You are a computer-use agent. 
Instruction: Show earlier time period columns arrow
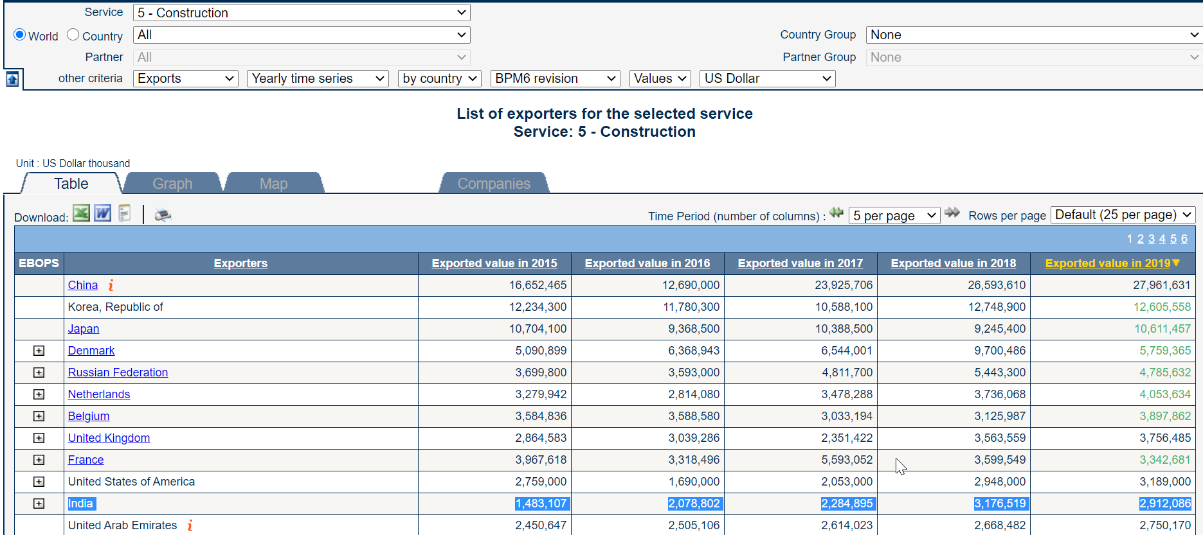pyautogui.click(x=836, y=213)
